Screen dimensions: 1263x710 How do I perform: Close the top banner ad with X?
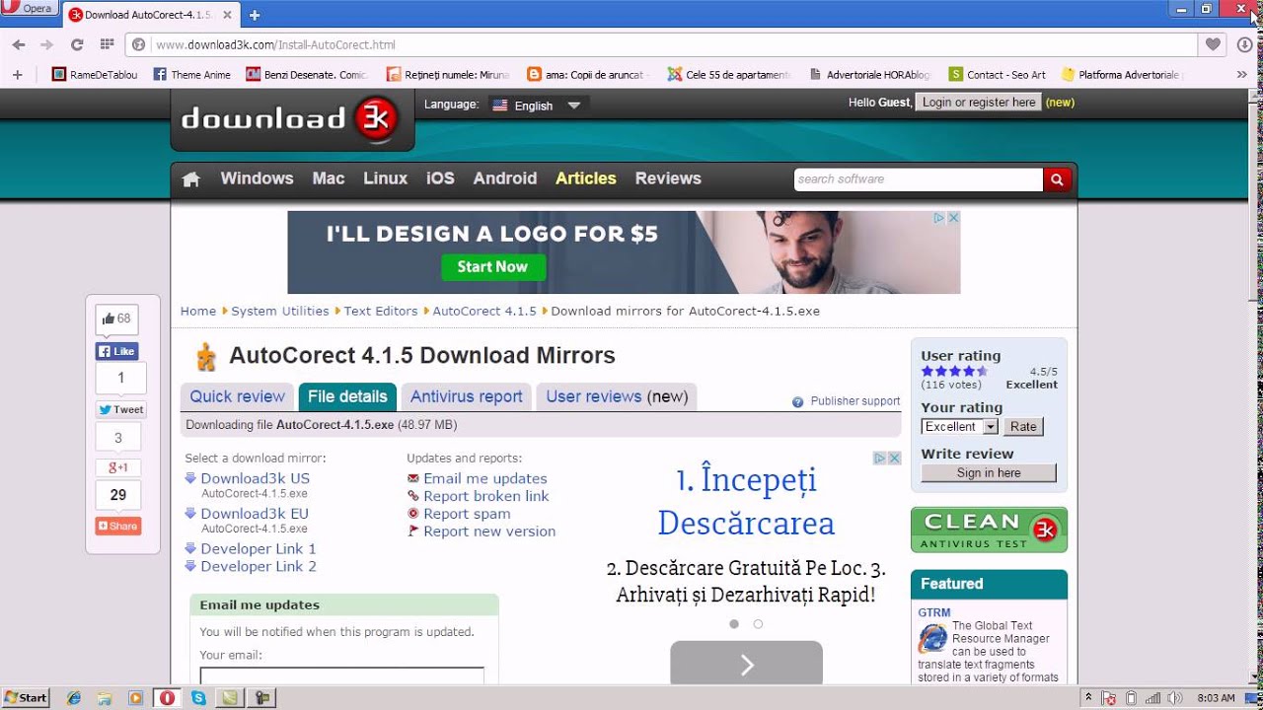point(953,218)
